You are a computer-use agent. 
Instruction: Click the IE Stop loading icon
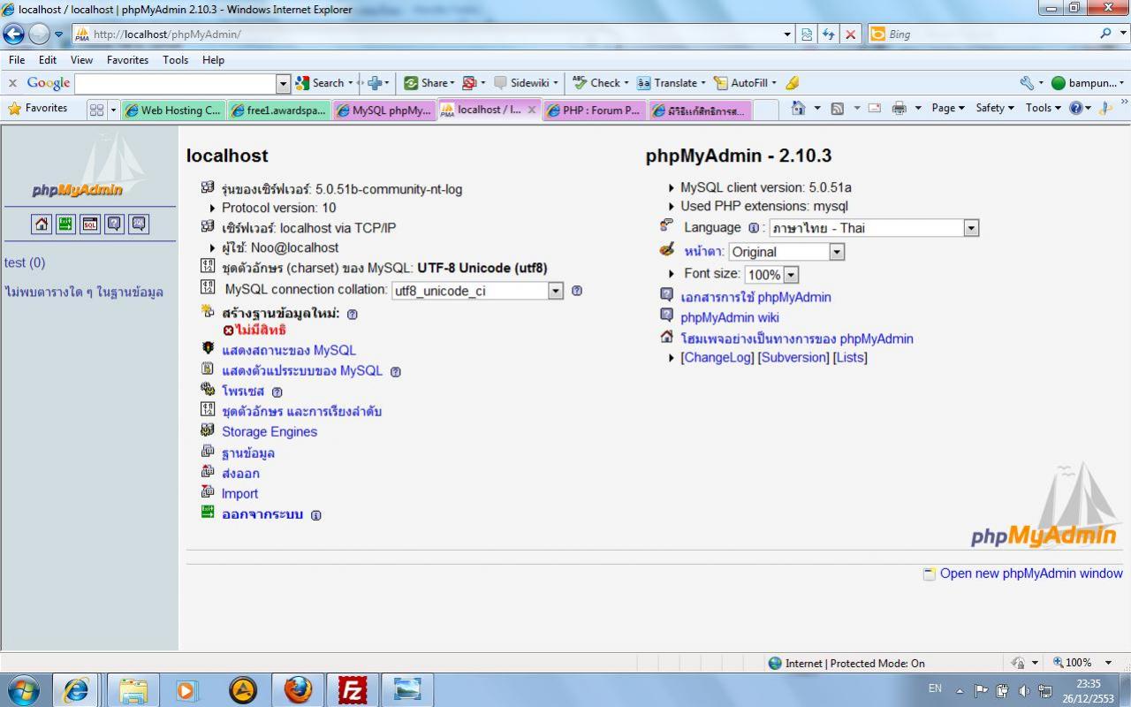click(x=850, y=34)
